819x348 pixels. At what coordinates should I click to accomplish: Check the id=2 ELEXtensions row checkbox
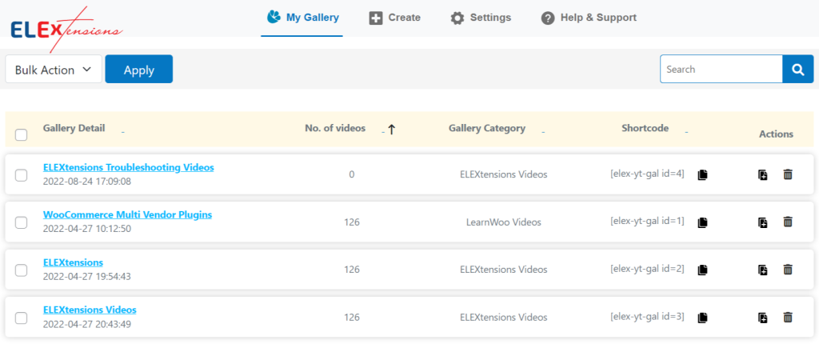(x=21, y=270)
